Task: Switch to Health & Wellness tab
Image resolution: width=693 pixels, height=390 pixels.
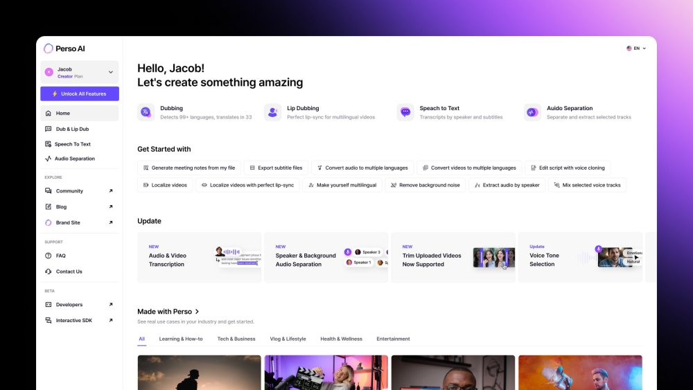Action: click(341, 339)
